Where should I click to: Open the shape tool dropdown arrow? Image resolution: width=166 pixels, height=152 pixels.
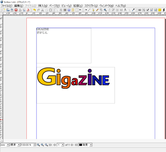tap(80, 10)
